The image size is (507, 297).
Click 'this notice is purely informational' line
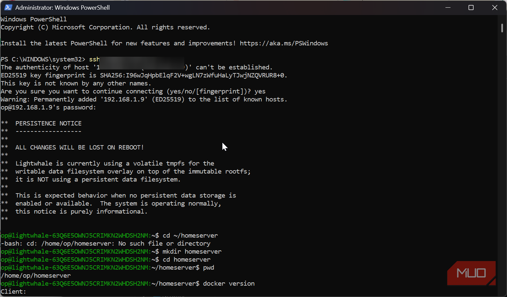coord(81,212)
